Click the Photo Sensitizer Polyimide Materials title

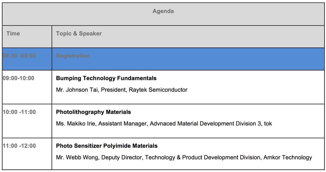[107, 146]
